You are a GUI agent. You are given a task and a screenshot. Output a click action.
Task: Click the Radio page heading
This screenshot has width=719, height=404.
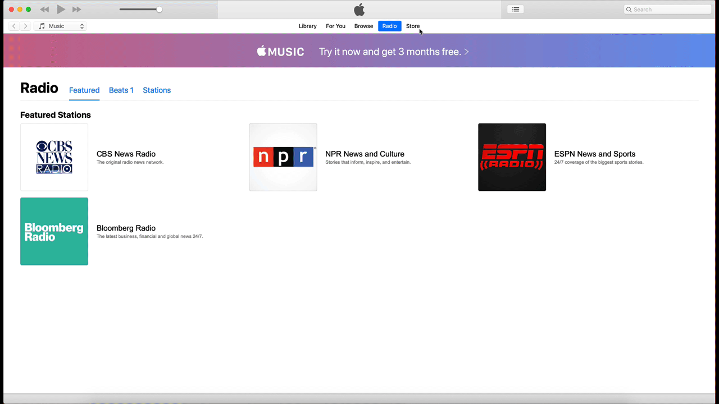tap(39, 88)
